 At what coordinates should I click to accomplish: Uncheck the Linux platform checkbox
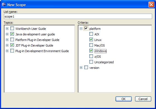(91, 40)
